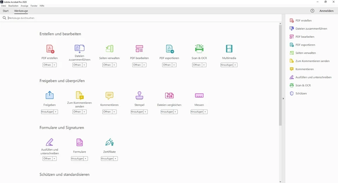Open the PDF exportieren icon in the main grid
338x183 pixels.
pyautogui.click(x=170, y=49)
